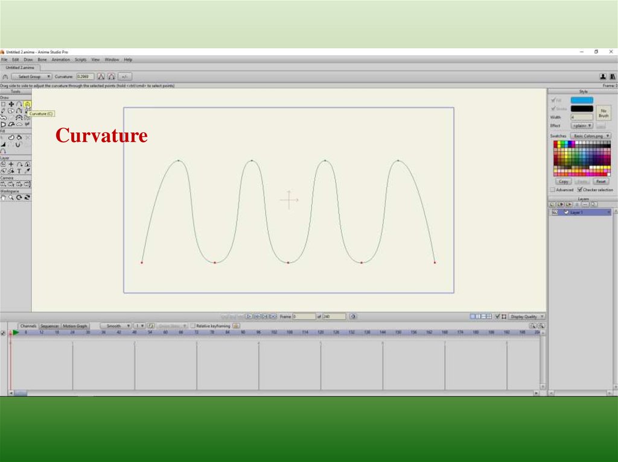Click the Width input field
Viewport: 618px width, 462px height.
point(582,117)
